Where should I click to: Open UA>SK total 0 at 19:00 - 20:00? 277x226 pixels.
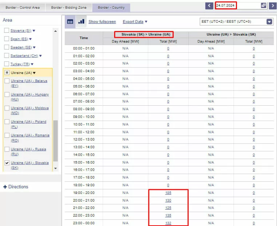pyautogui.click(x=254, y=193)
